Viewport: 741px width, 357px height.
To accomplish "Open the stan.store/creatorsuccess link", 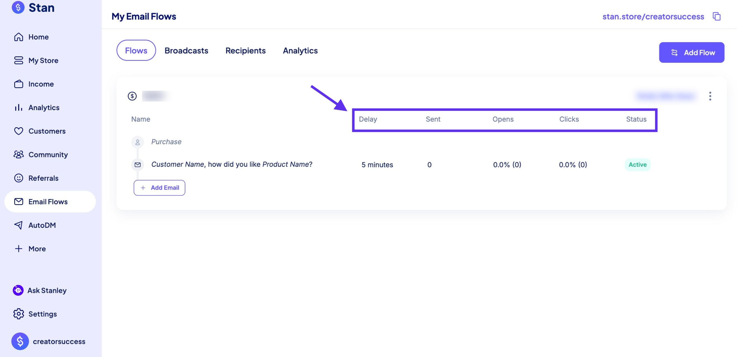I will (x=653, y=16).
